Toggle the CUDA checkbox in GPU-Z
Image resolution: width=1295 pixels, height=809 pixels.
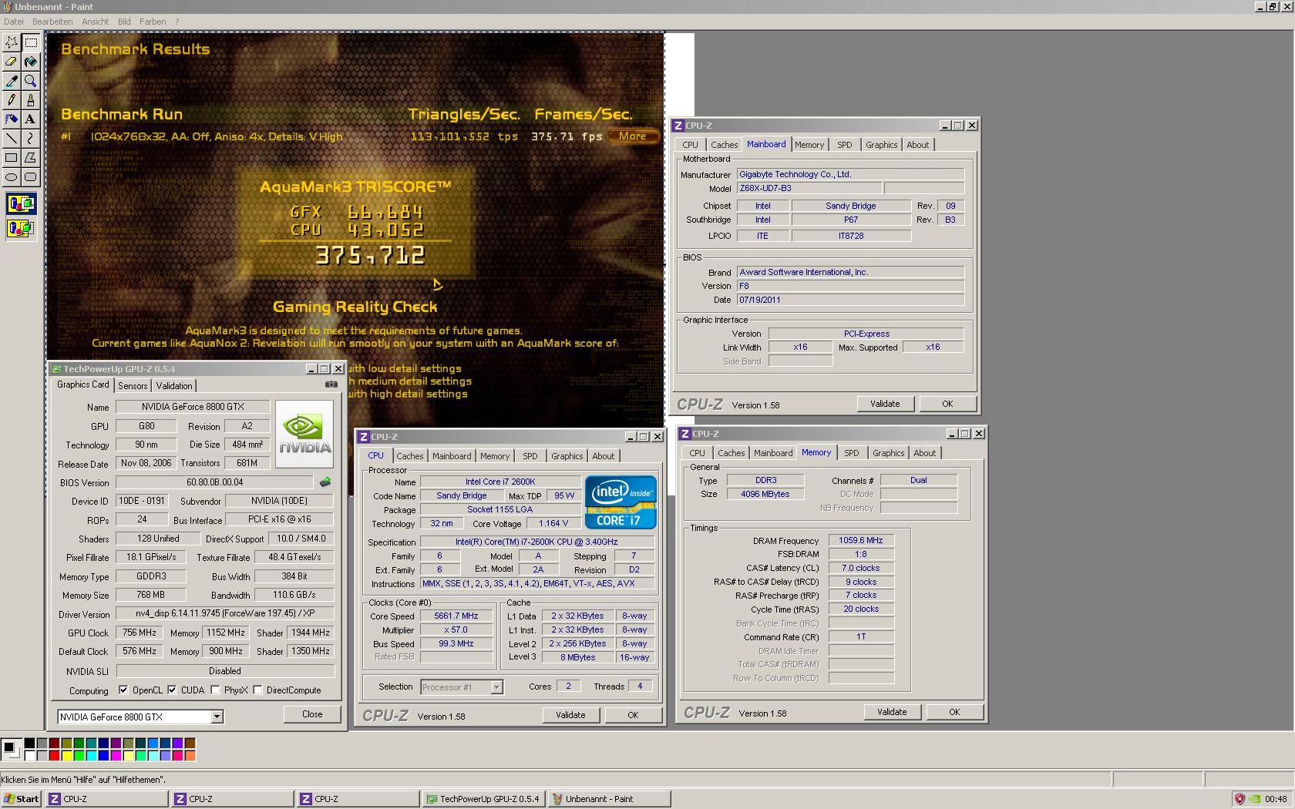pos(172,690)
